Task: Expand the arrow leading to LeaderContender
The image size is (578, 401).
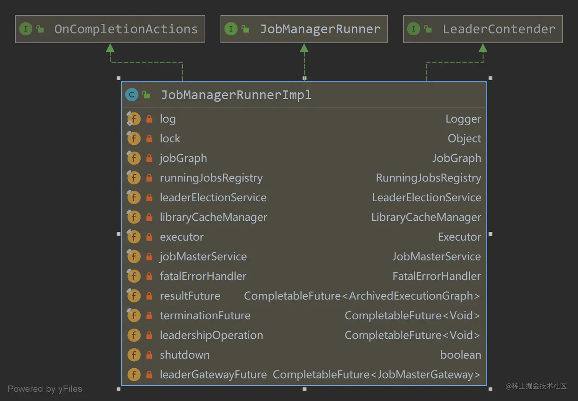Action: click(x=483, y=49)
